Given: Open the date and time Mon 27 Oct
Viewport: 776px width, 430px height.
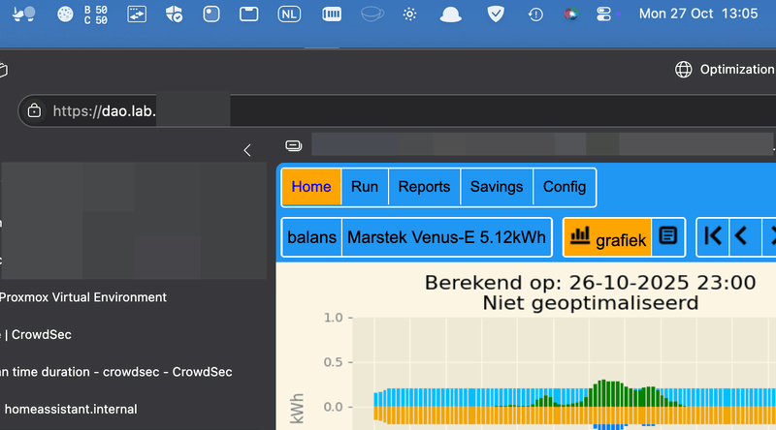Looking at the screenshot, I should point(697,14).
